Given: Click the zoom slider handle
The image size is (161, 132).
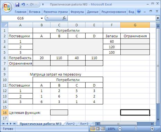Looking at the screenshot, I should point(136,129).
